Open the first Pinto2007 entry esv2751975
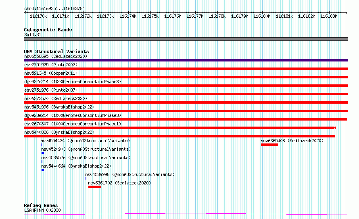The height and width of the screenshot is (219, 359). click(51, 65)
